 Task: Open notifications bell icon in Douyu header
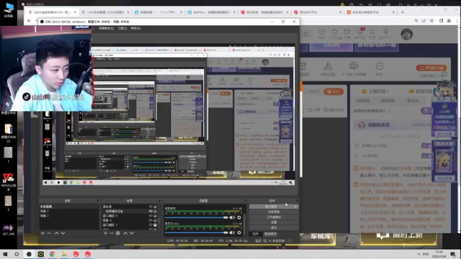coord(372,32)
